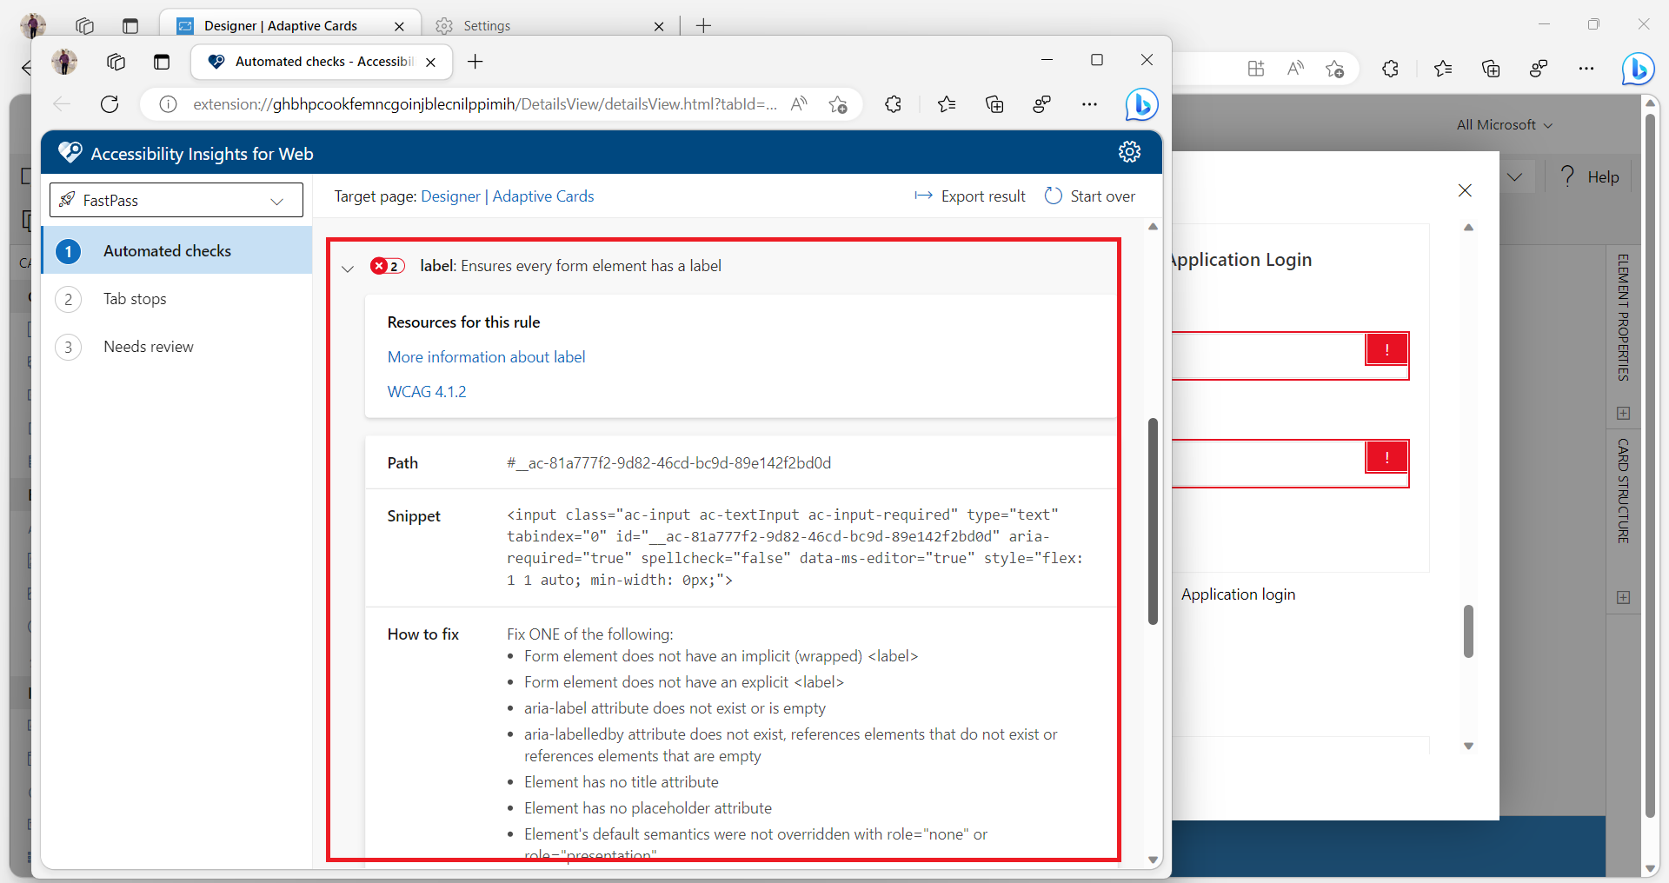Image resolution: width=1669 pixels, height=883 pixels.
Task: Reload the current page
Action: coord(109,103)
